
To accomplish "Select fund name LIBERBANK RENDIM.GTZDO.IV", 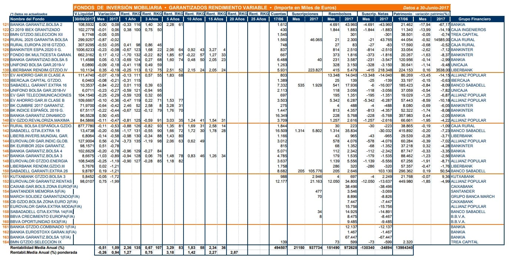I will pyautogui.click(x=39, y=70).
